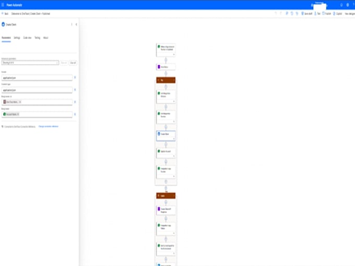Select the trigger card at top of flow
355x266 pixels.
[x=165, y=50]
